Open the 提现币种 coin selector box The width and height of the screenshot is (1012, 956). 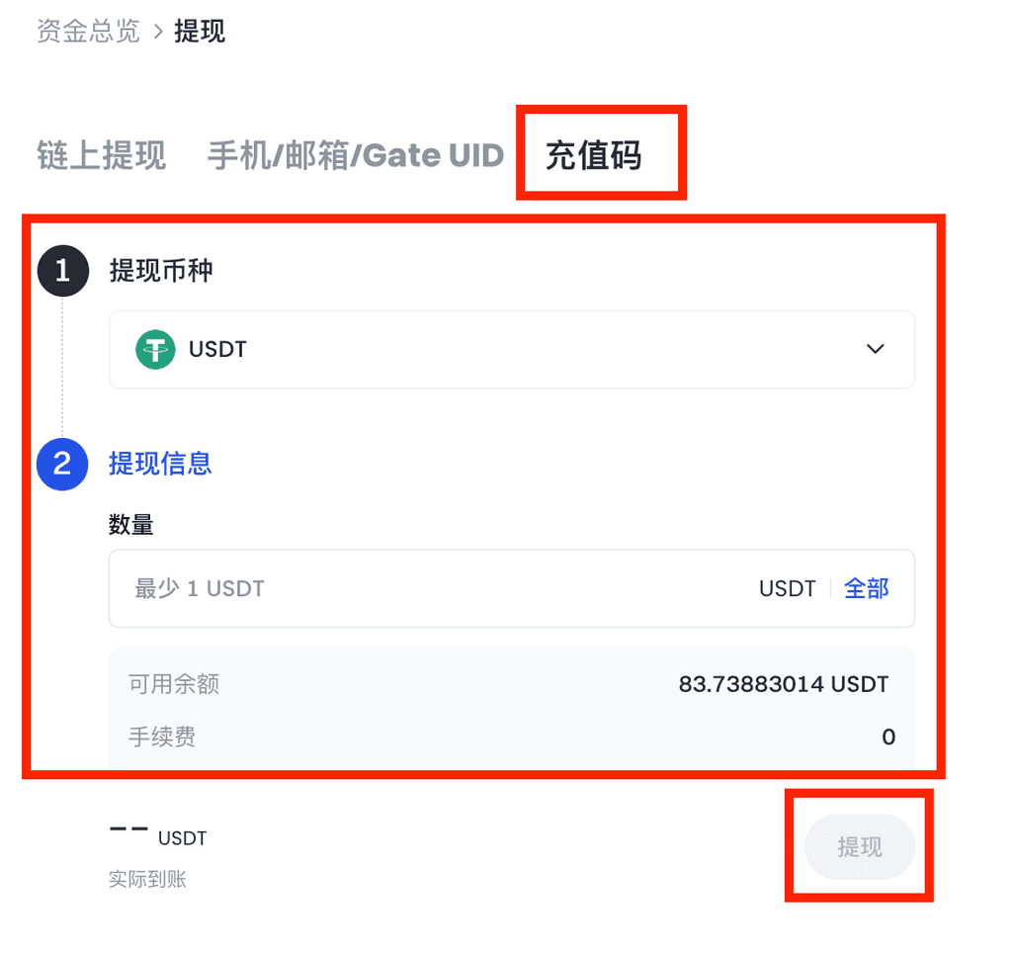512,349
